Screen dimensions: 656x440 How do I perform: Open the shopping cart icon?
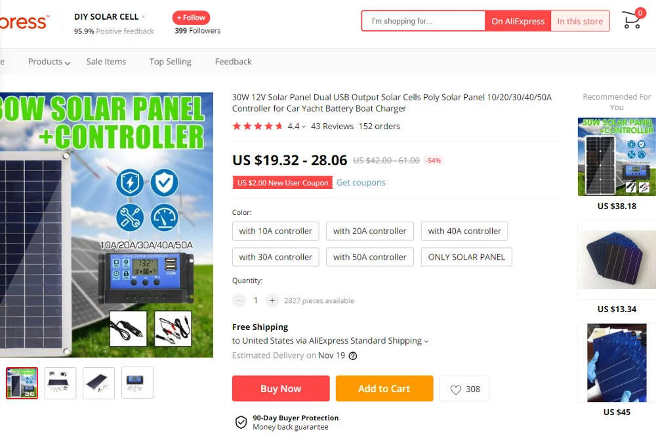coord(632,19)
